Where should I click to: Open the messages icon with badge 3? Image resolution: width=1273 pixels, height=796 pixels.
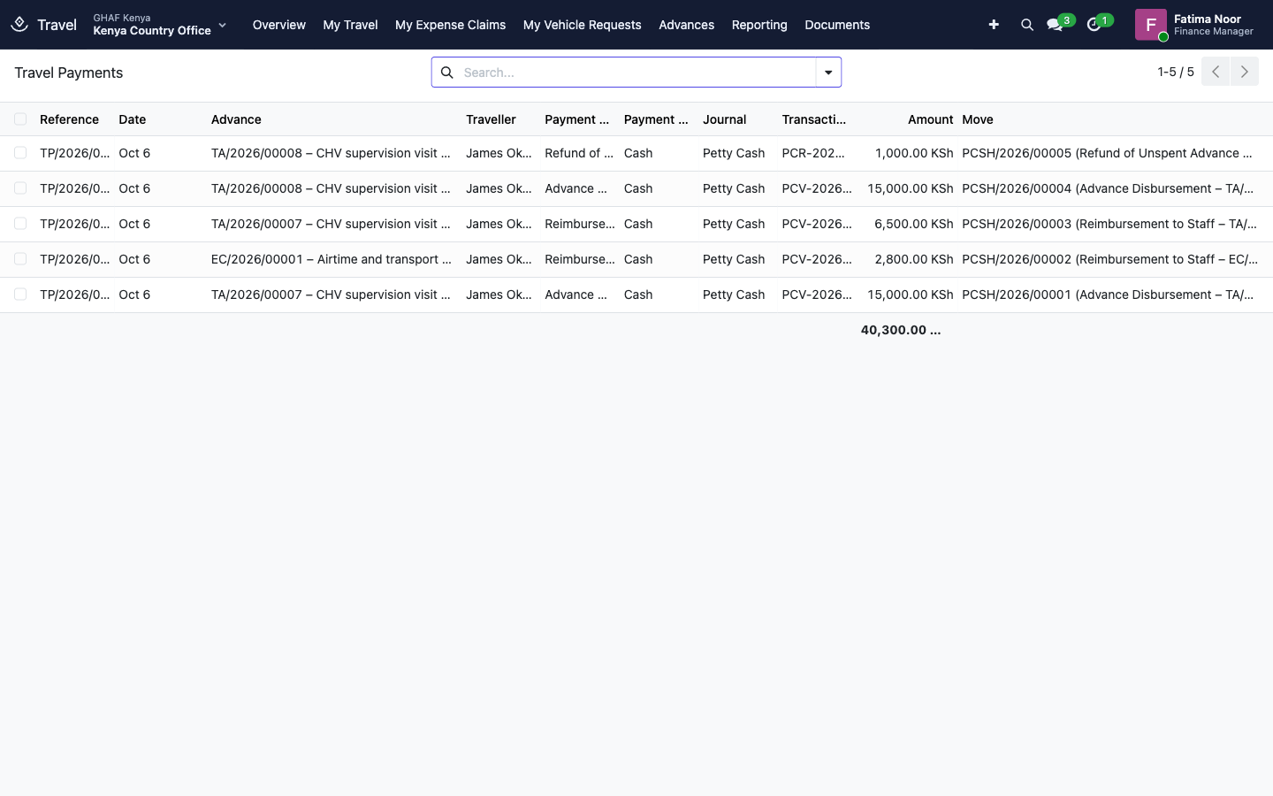pyautogui.click(x=1055, y=25)
